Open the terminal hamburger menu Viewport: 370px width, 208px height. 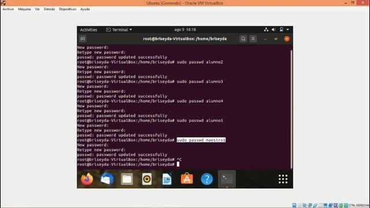tap(253, 39)
